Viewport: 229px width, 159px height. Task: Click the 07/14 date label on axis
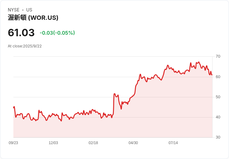[x=173, y=143]
